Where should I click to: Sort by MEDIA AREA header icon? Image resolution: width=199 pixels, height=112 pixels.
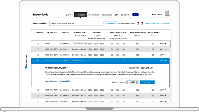pos(159,33)
